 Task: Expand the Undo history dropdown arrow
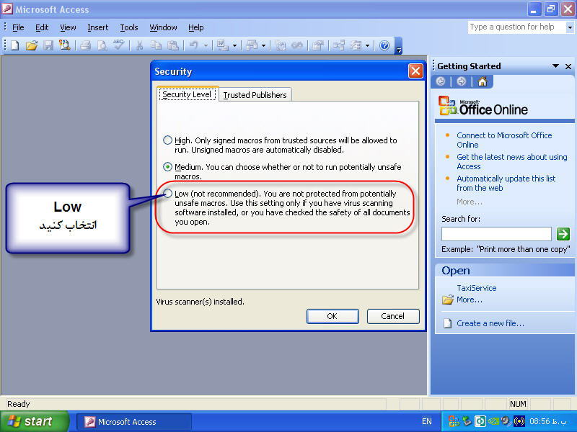(x=206, y=46)
